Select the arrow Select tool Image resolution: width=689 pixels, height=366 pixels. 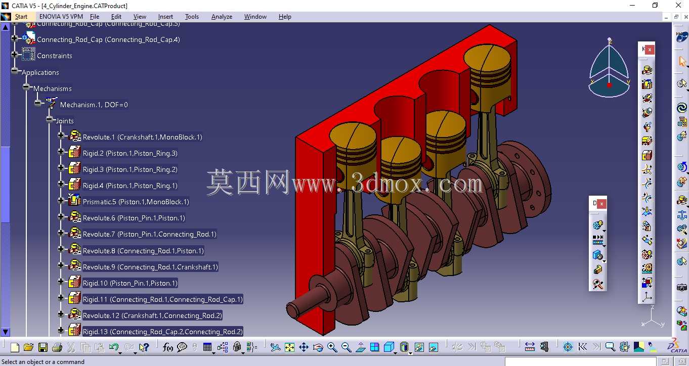point(682,62)
